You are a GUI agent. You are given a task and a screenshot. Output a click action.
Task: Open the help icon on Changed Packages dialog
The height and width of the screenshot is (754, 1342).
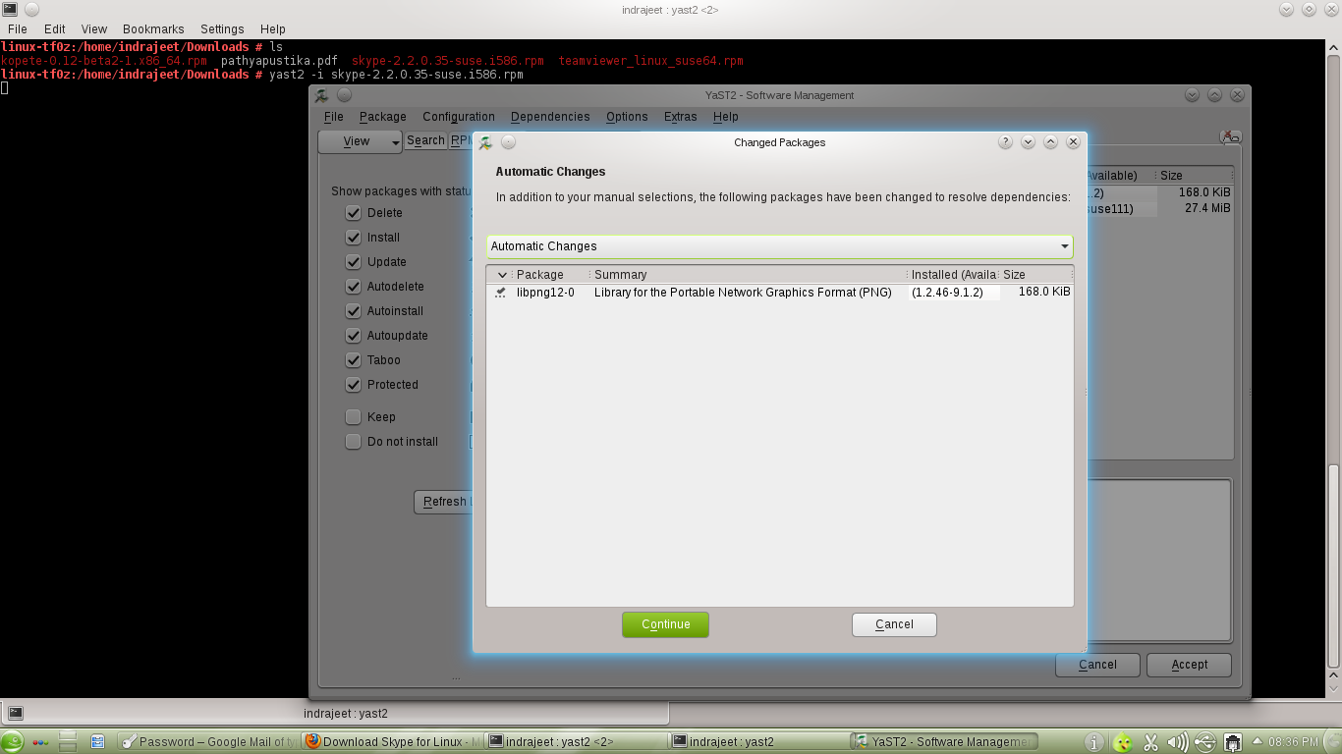coord(1004,141)
